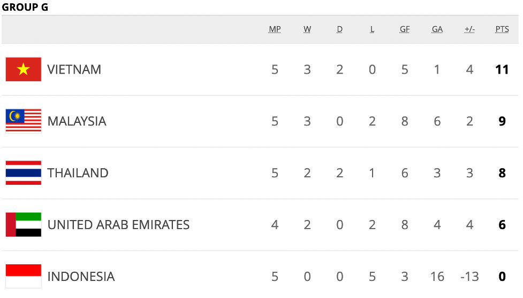The image size is (523, 298).
Task: Click the Malaysia flag icon
Action: (24, 121)
